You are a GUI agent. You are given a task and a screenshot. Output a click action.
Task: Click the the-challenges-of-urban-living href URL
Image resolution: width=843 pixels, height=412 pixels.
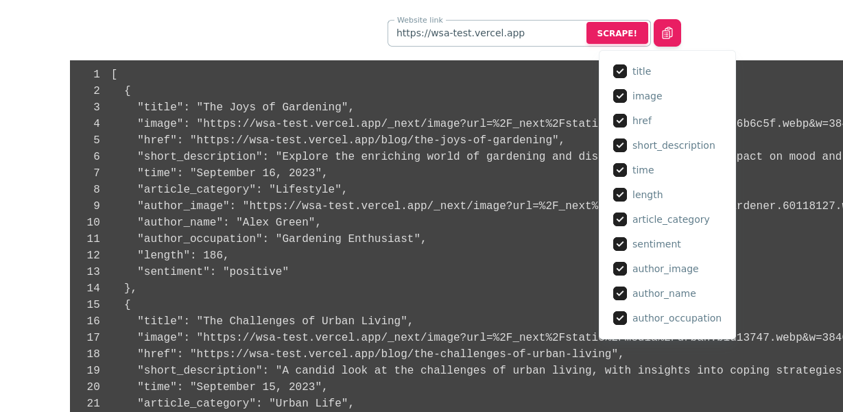[x=407, y=354]
